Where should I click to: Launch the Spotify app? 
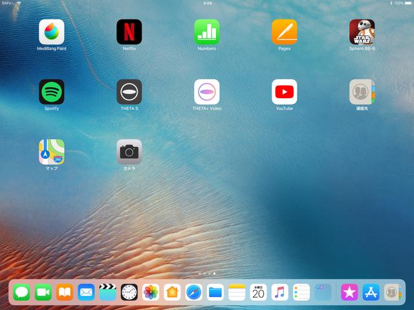point(52,92)
